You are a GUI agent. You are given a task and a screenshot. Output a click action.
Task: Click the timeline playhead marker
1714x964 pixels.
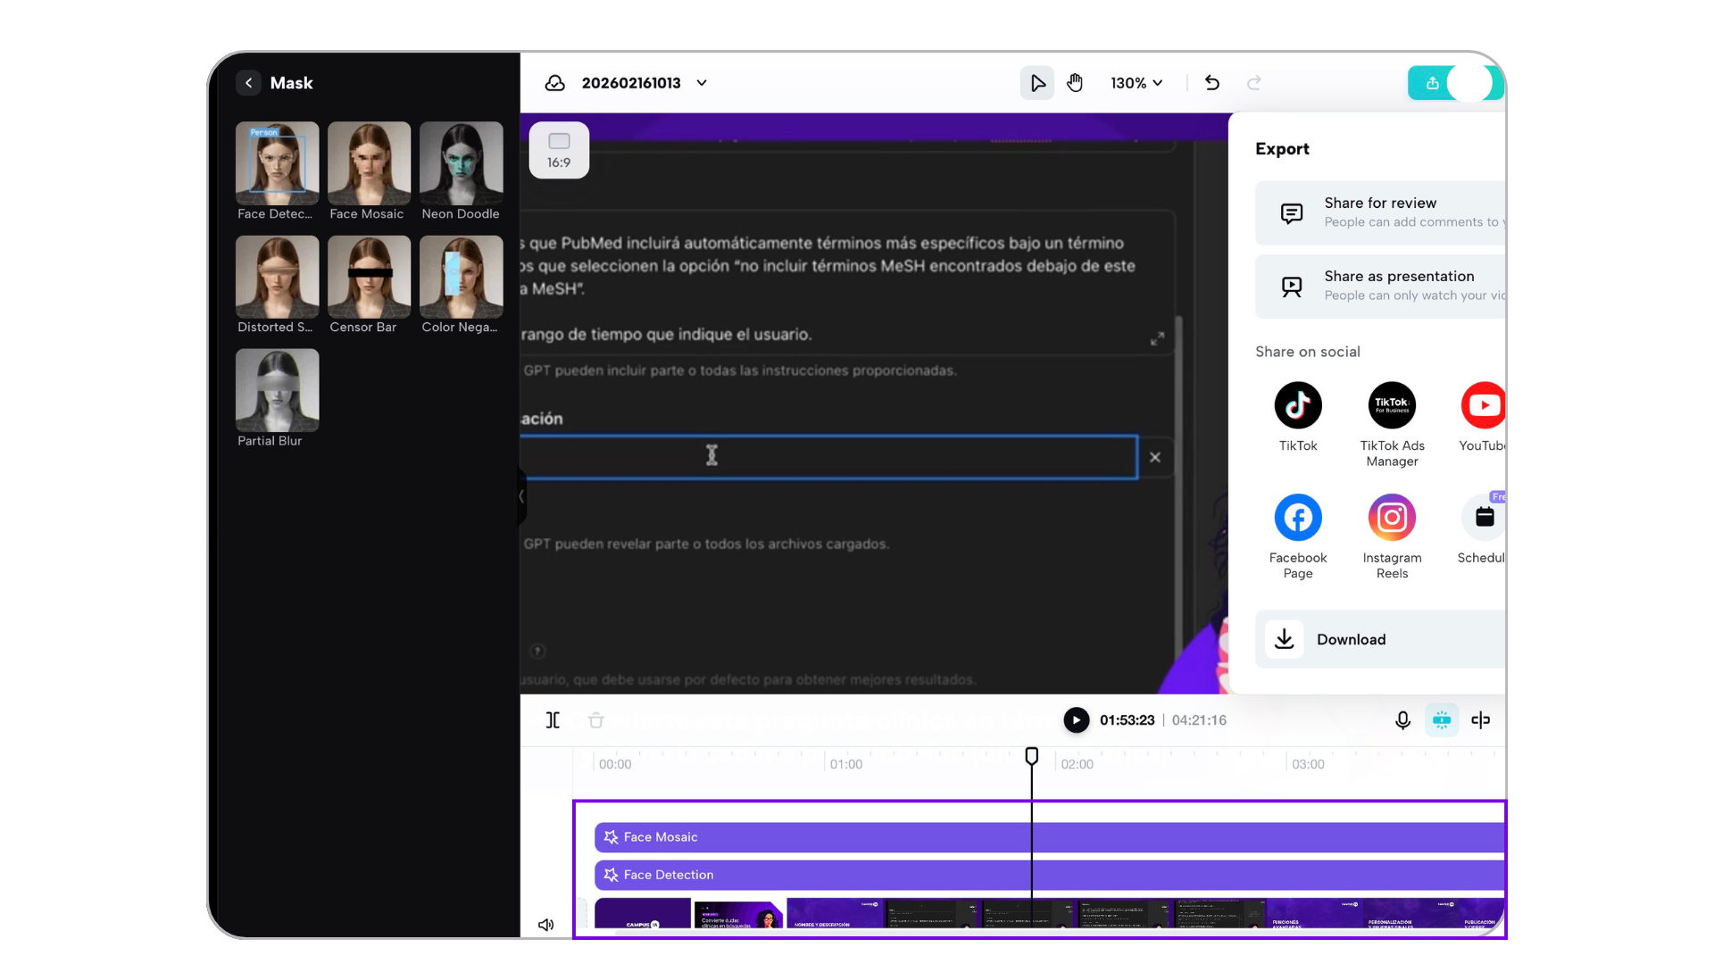click(x=1031, y=756)
